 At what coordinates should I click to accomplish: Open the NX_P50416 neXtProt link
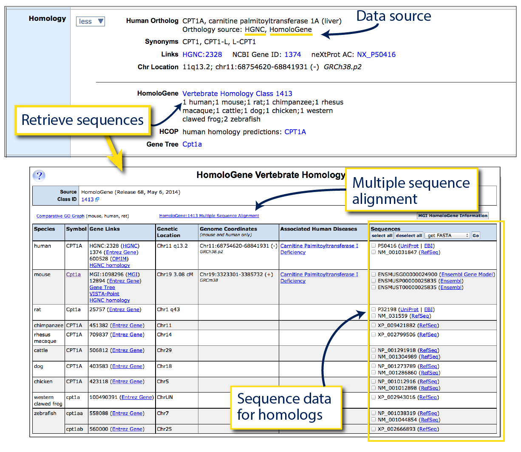point(377,54)
